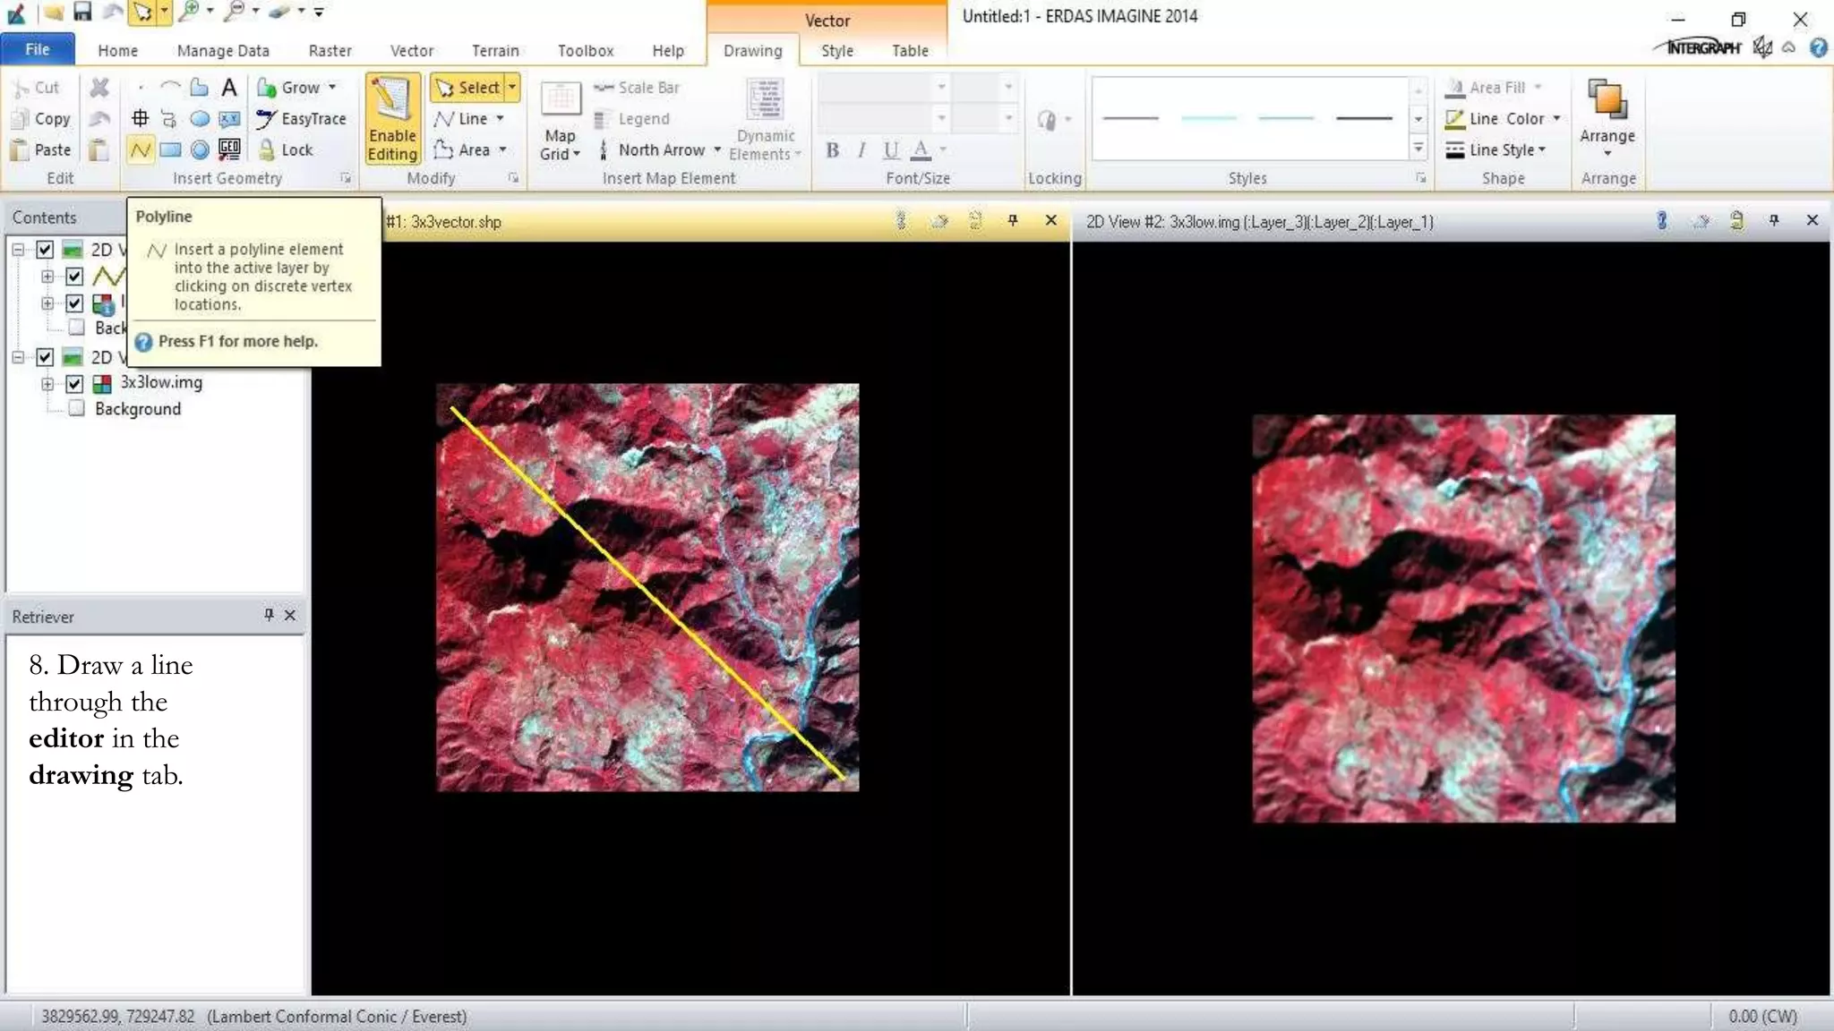Image resolution: width=1834 pixels, height=1031 pixels.
Task: Select the Polyline drawing tool
Action: [140, 149]
